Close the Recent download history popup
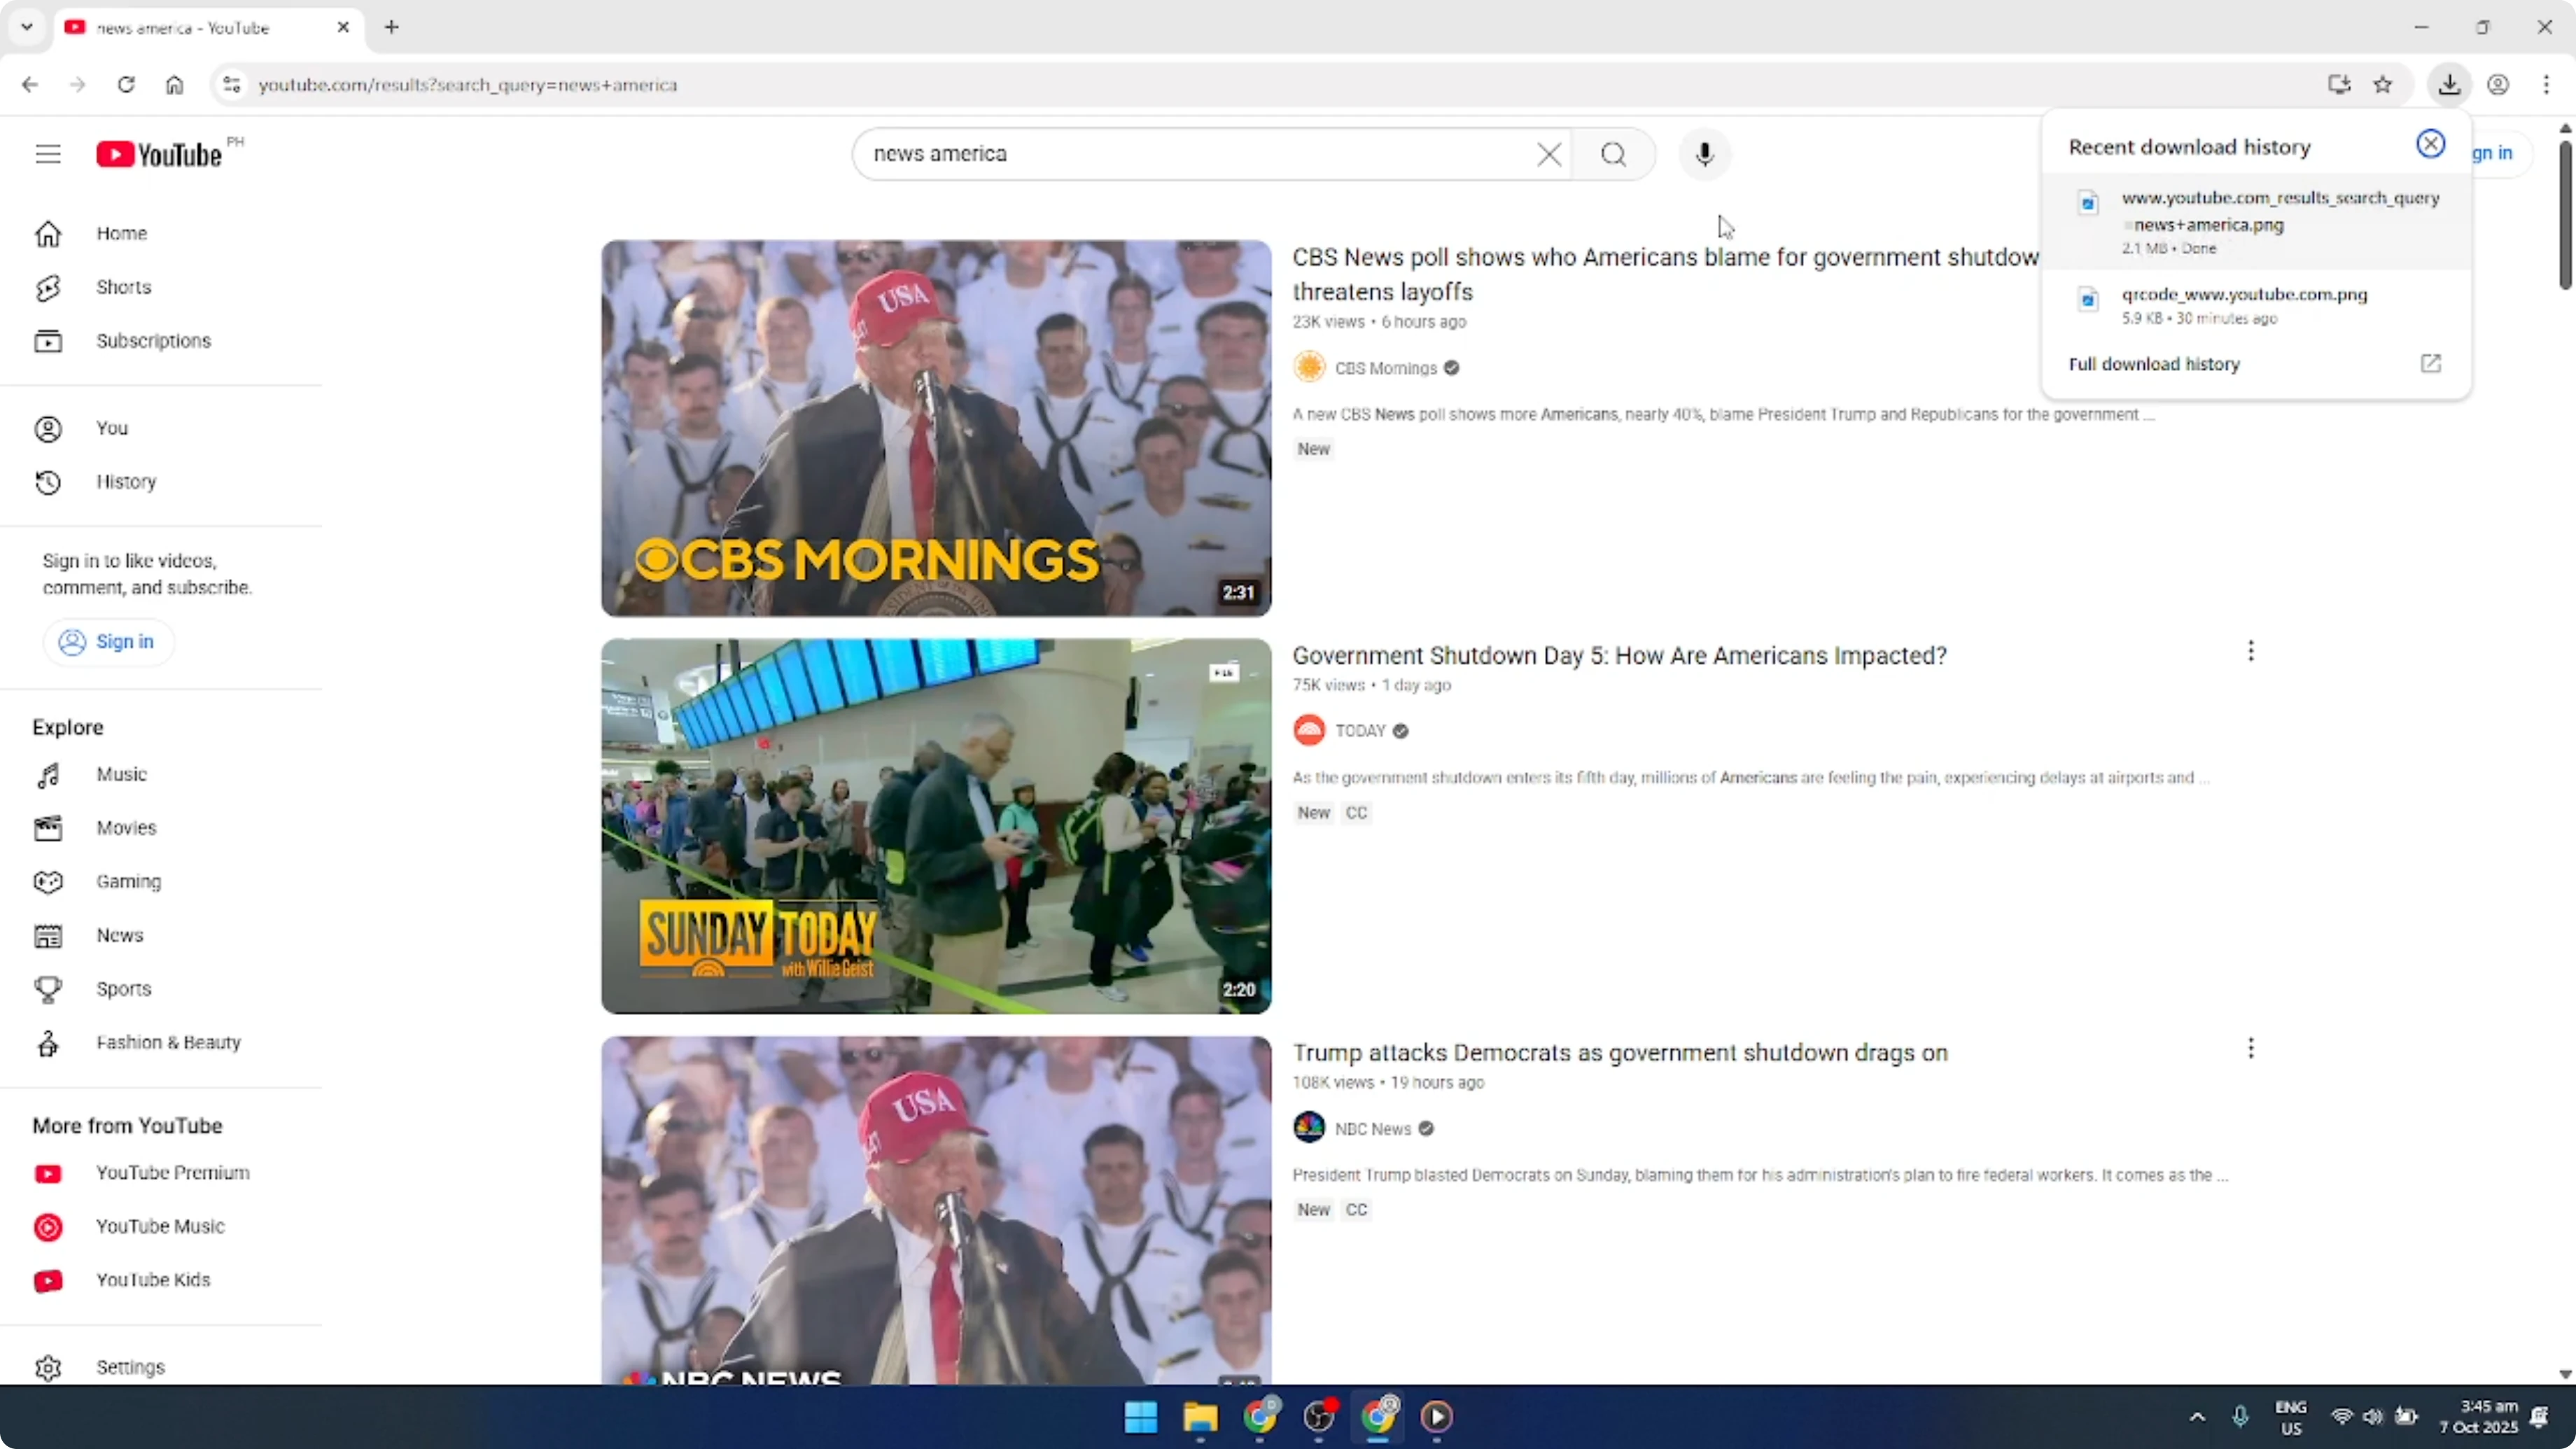Screen dimensions: 2576x1449 [x=2430, y=144]
